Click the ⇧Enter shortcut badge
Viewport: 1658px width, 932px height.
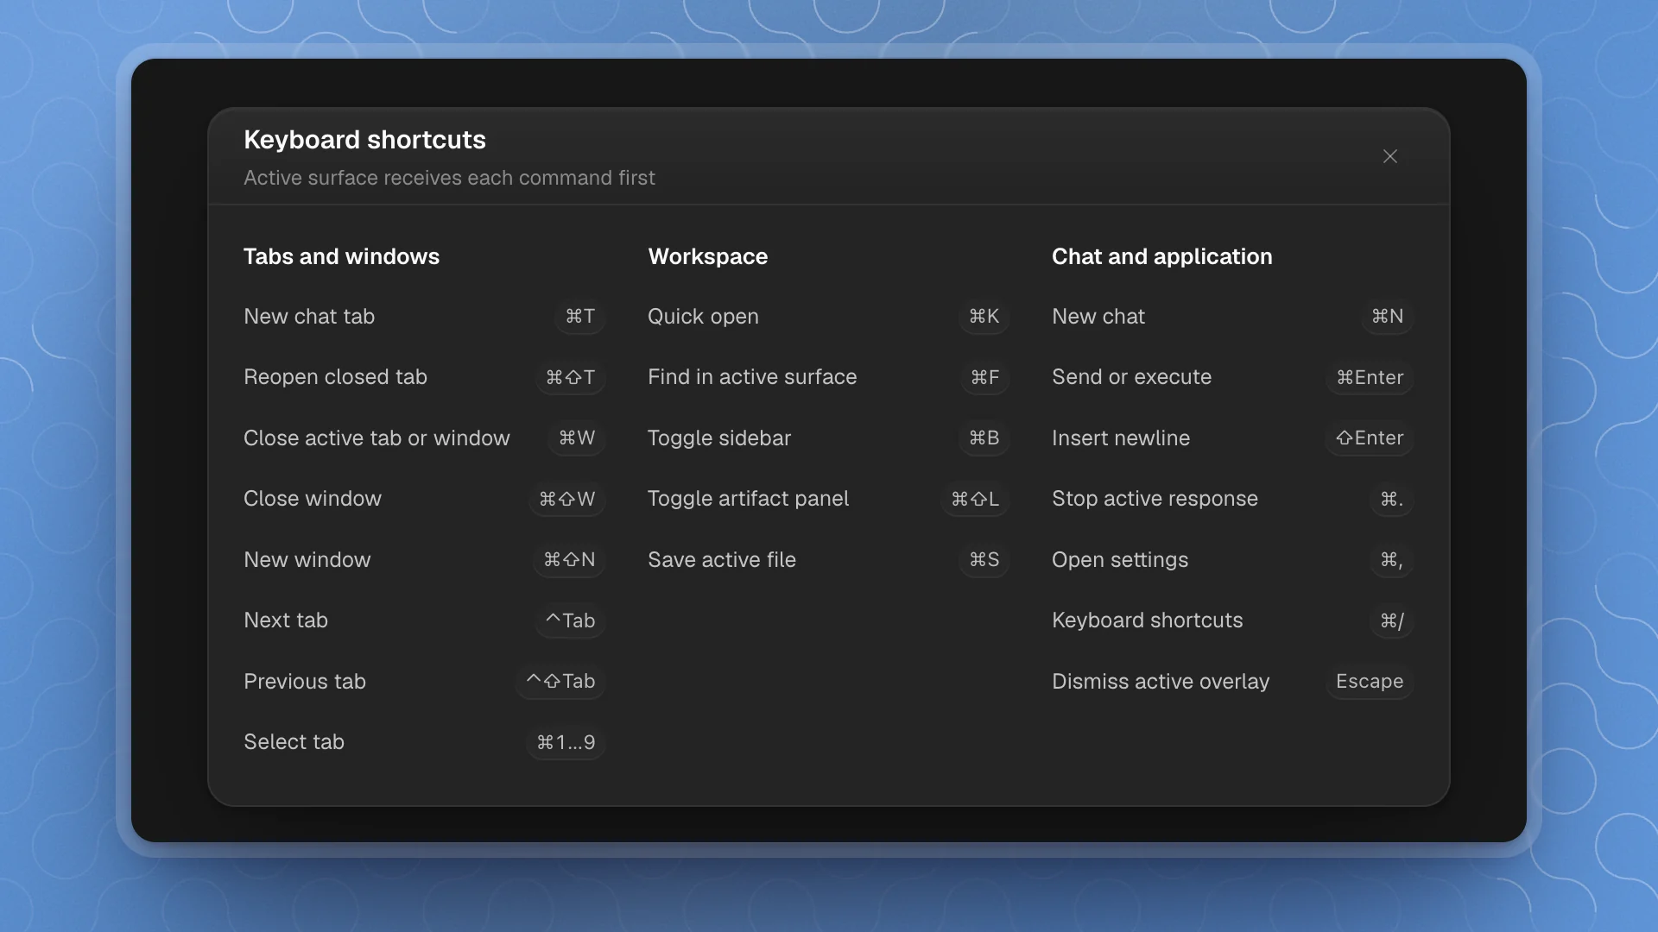coord(1370,438)
